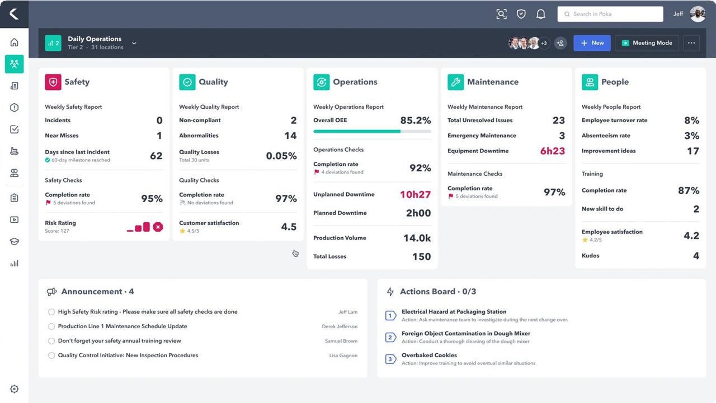Open Foreign Object Contamination in Dough Mixer
Viewport: 716px width, 403px height.
click(x=466, y=334)
